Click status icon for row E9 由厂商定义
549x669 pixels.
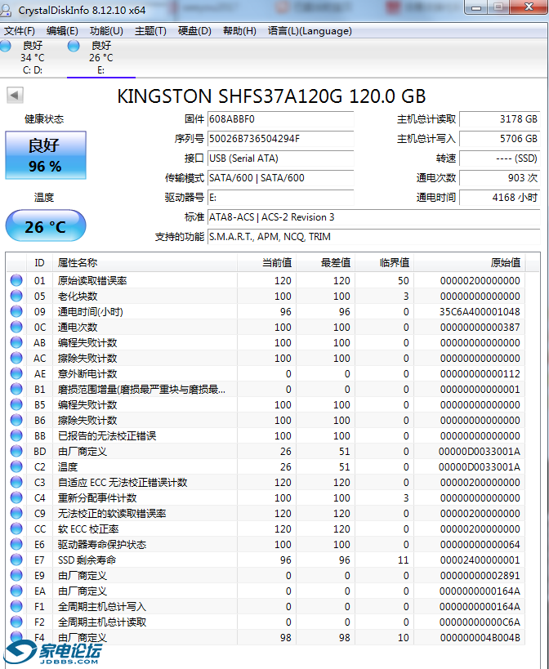pyautogui.click(x=16, y=575)
